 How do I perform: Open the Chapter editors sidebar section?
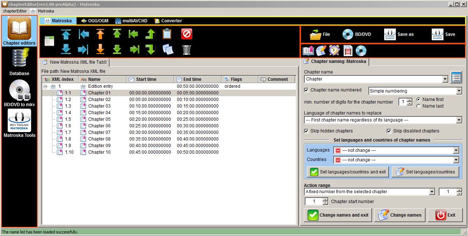(19, 31)
